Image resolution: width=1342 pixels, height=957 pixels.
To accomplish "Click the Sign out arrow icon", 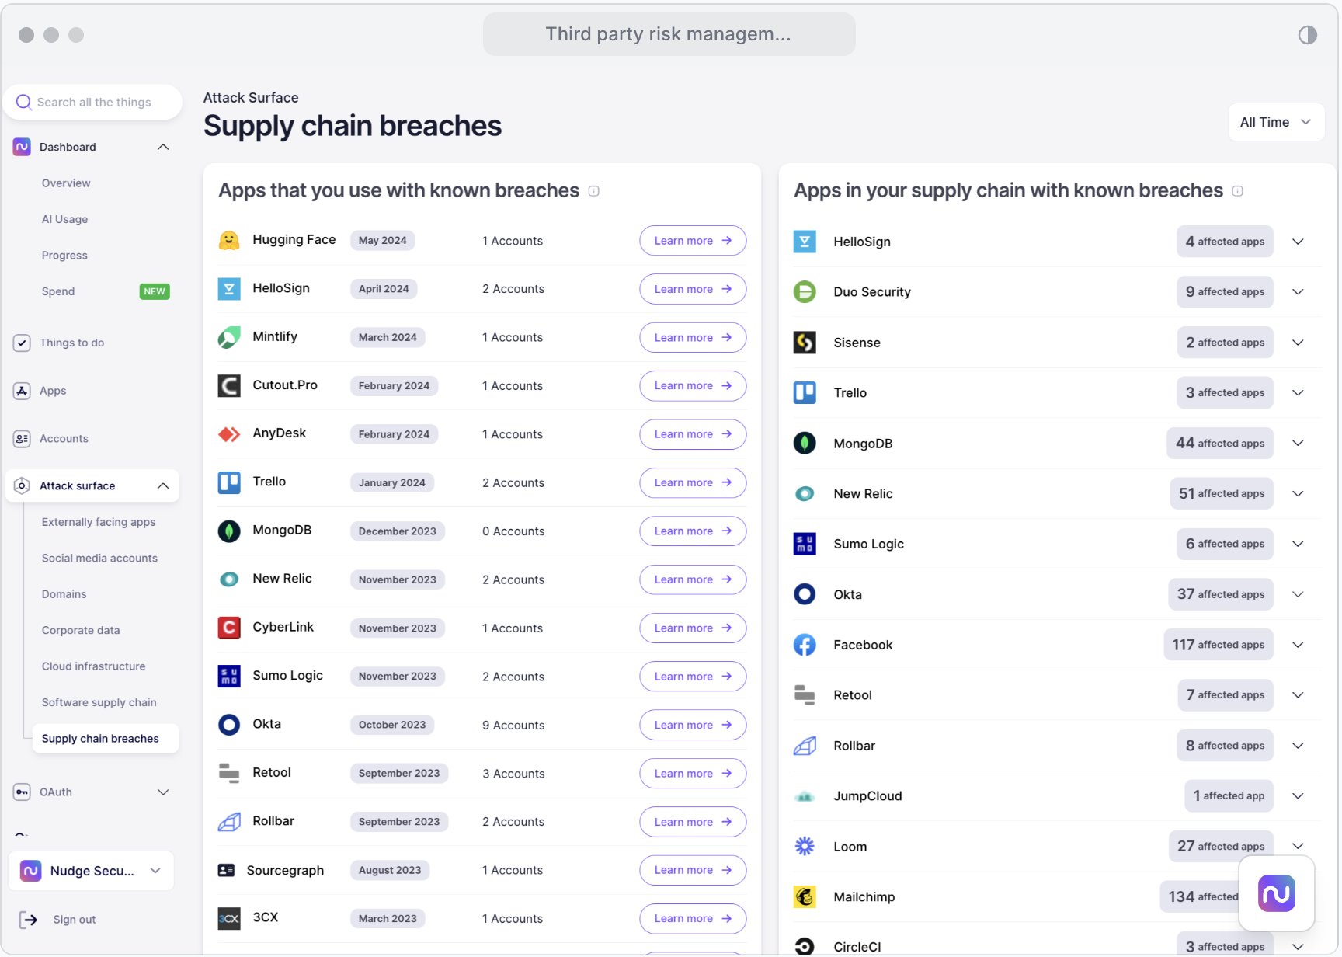I will click(x=28, y=920).
